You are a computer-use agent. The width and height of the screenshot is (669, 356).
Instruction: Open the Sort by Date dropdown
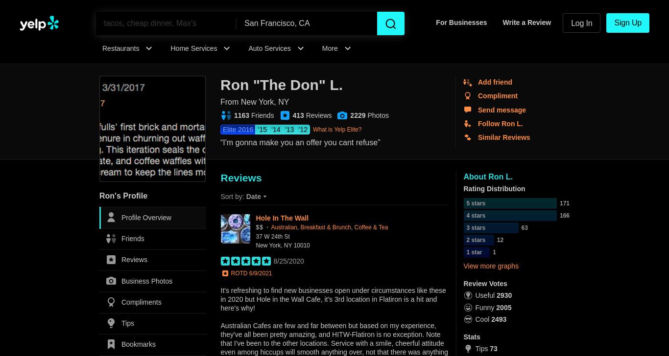pos(256,197)
